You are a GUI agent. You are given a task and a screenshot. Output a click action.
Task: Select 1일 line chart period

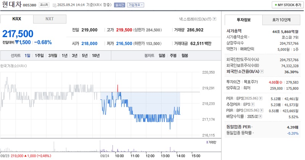pos(27,55)
